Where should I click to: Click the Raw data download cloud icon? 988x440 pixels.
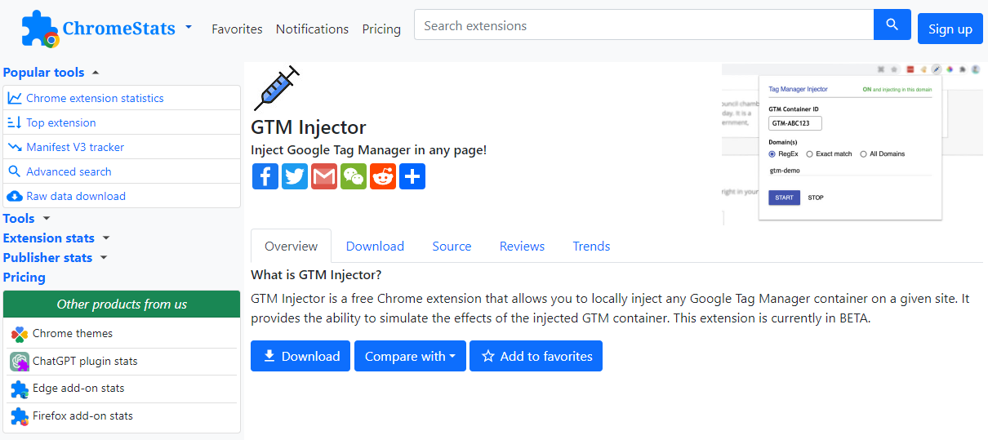point(14,196)
